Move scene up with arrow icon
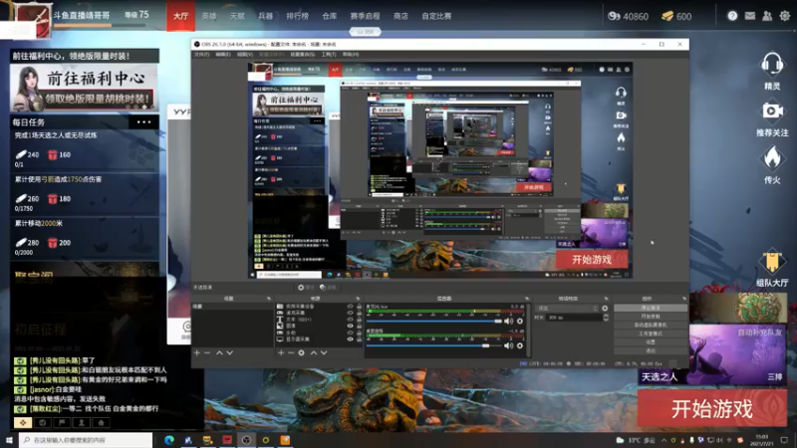 point(219,352)
